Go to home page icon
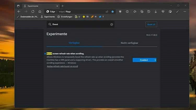196x110 pixels. pyautogui.click(x=40, y=11)
